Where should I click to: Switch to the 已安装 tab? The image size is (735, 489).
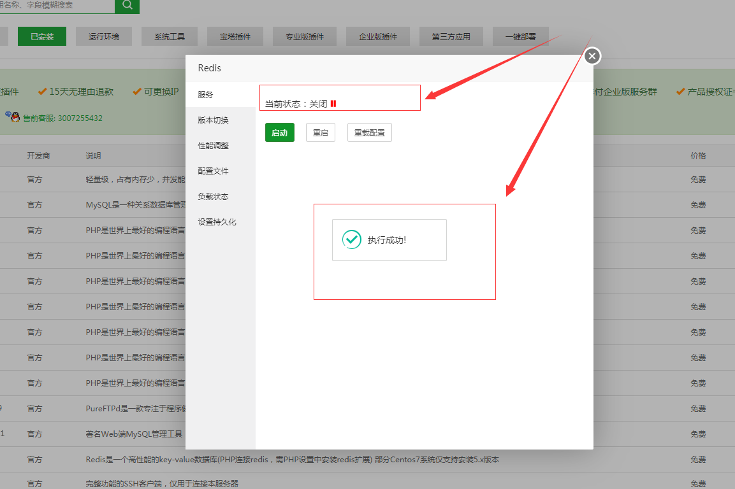(42, 36)
